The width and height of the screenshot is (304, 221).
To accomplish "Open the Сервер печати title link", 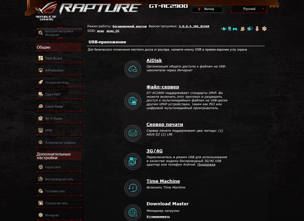I will click(165, 124).
